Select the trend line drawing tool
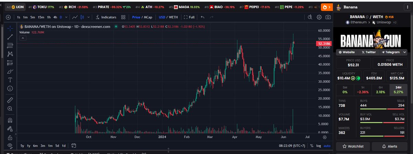Image resolution: width=413 pixels, height=154 pixels. (10, 37)
